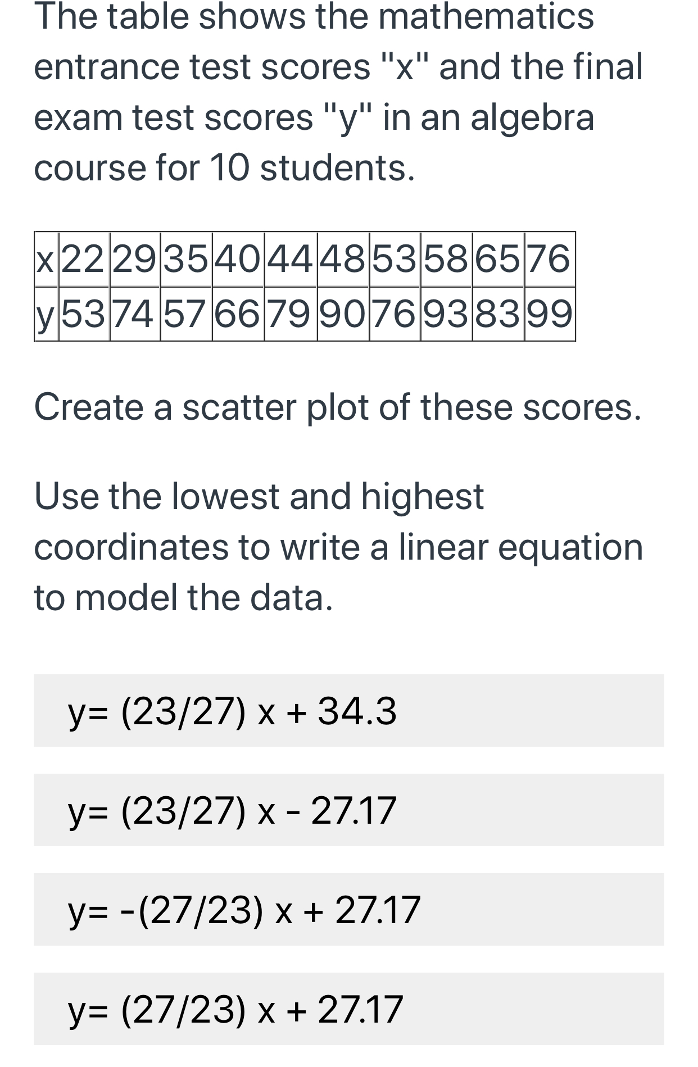This screenshot has width=698, height=1067.
Task: Click table cell with x value 76
Action: coord(550,259)
